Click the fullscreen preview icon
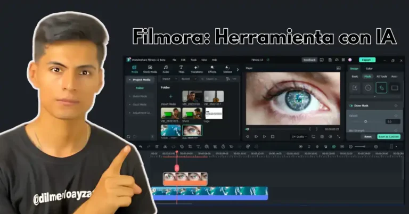 coord(339,137)
